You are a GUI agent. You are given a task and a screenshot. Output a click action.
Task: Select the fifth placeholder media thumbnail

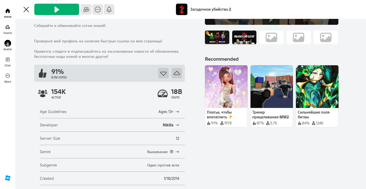tap(326, 37)
